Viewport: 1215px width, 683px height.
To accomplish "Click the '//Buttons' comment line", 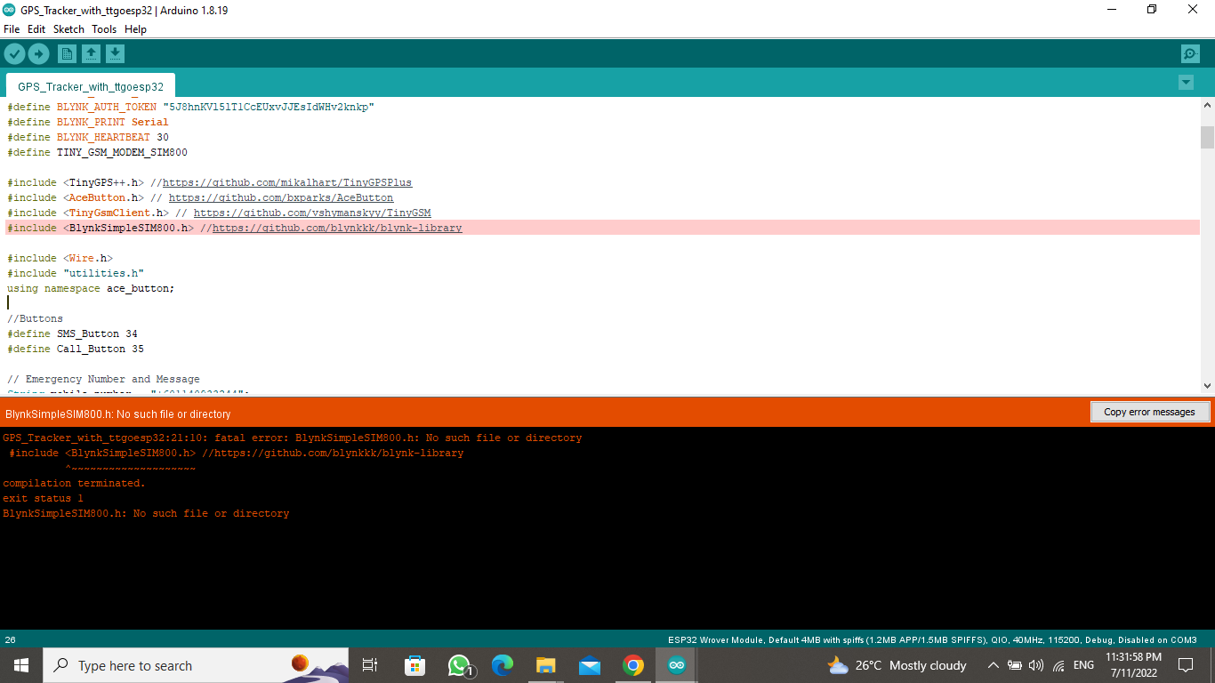I will pos(35,318).
